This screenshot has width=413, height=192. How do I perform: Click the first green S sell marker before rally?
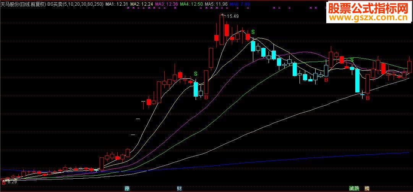pos(196,74)
